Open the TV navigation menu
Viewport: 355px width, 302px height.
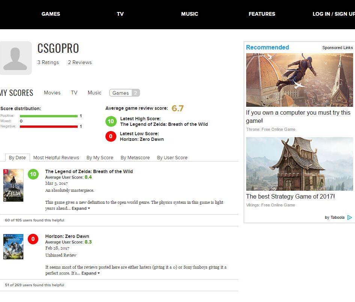pyautogui.click(x=120, y=14)
